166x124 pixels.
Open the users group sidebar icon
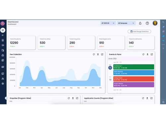(x=3, y=78)
